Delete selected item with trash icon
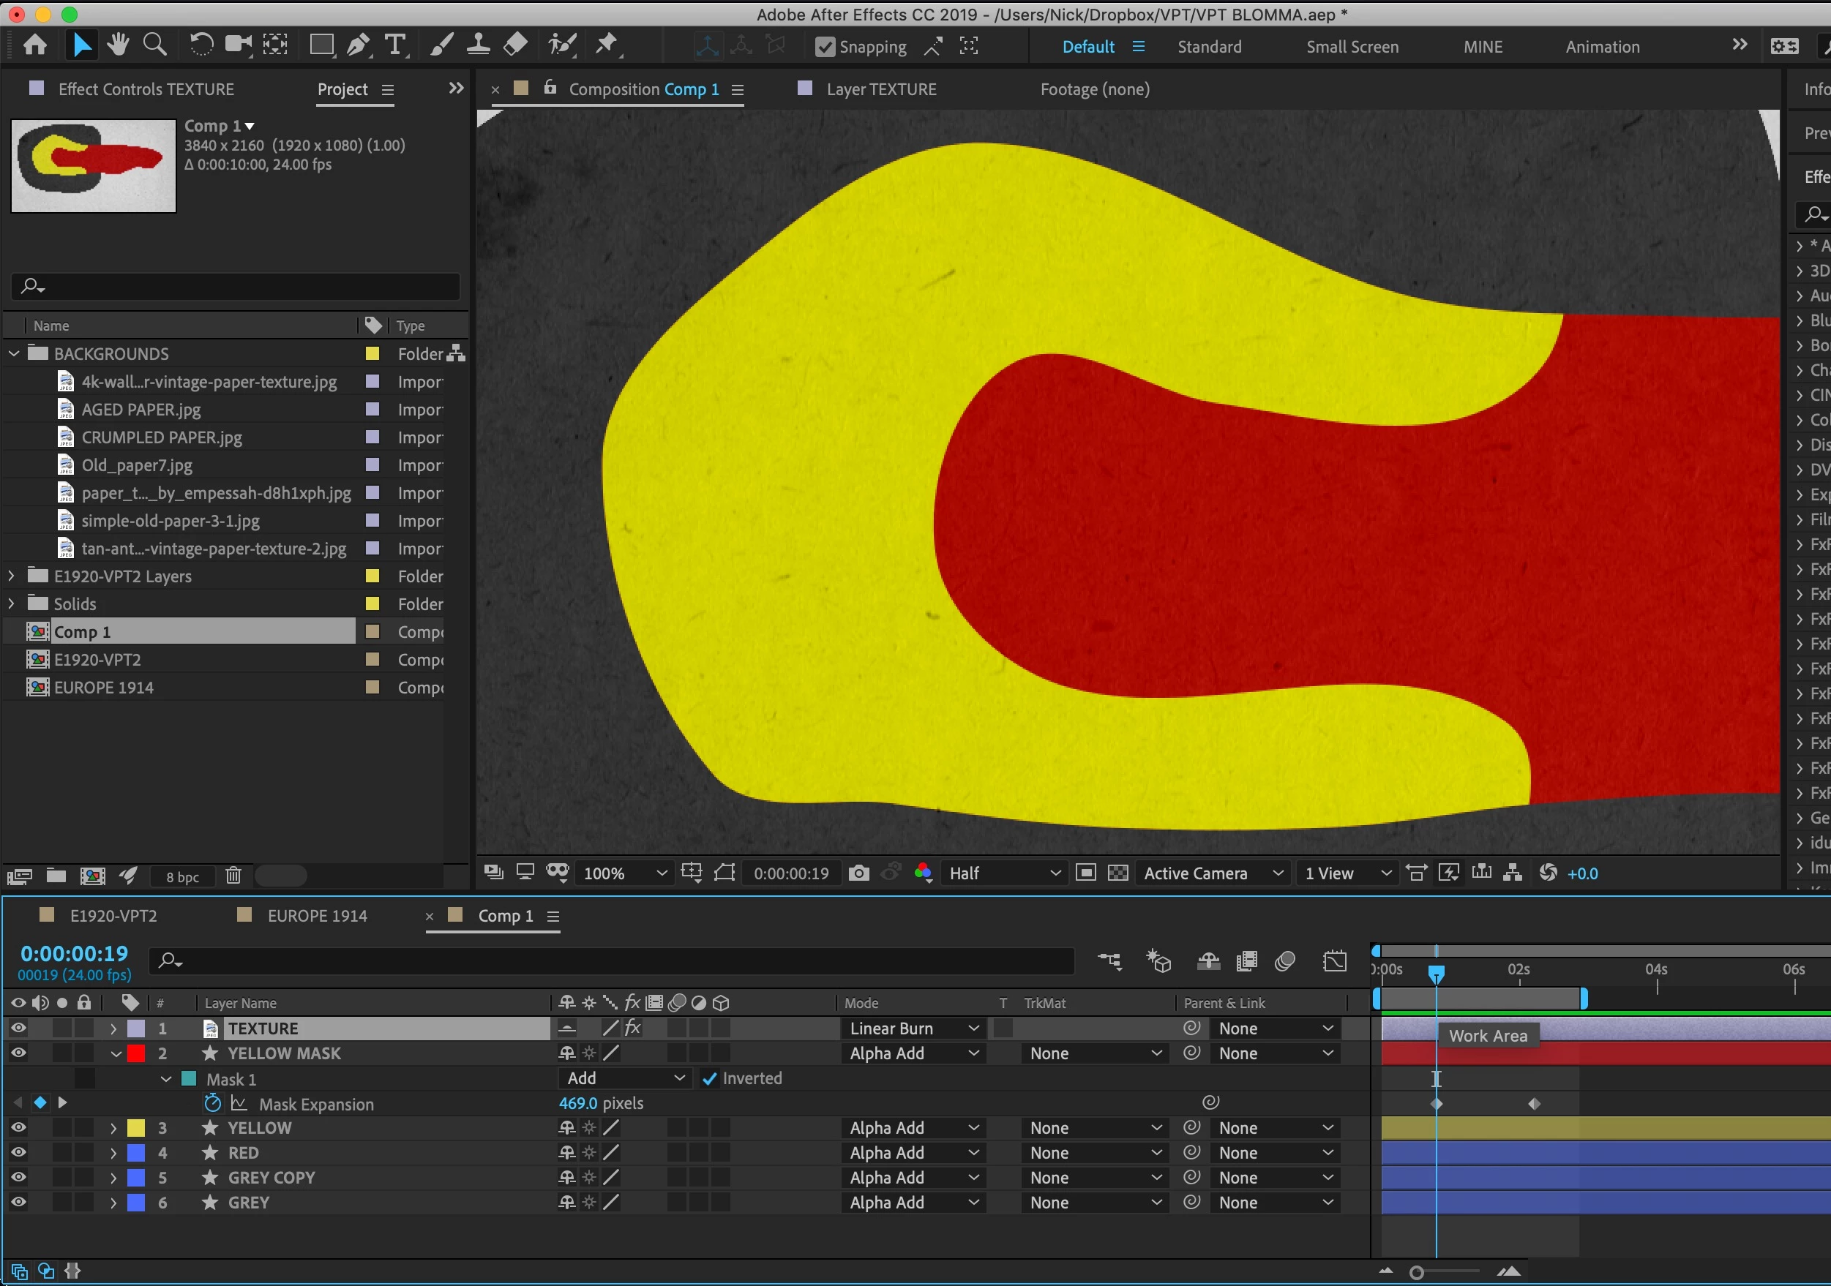Screen dimensions: 1831x1286 [x=233, y=876]
